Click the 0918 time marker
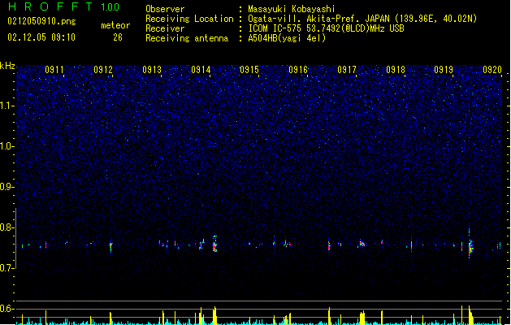 click(396, 70)
